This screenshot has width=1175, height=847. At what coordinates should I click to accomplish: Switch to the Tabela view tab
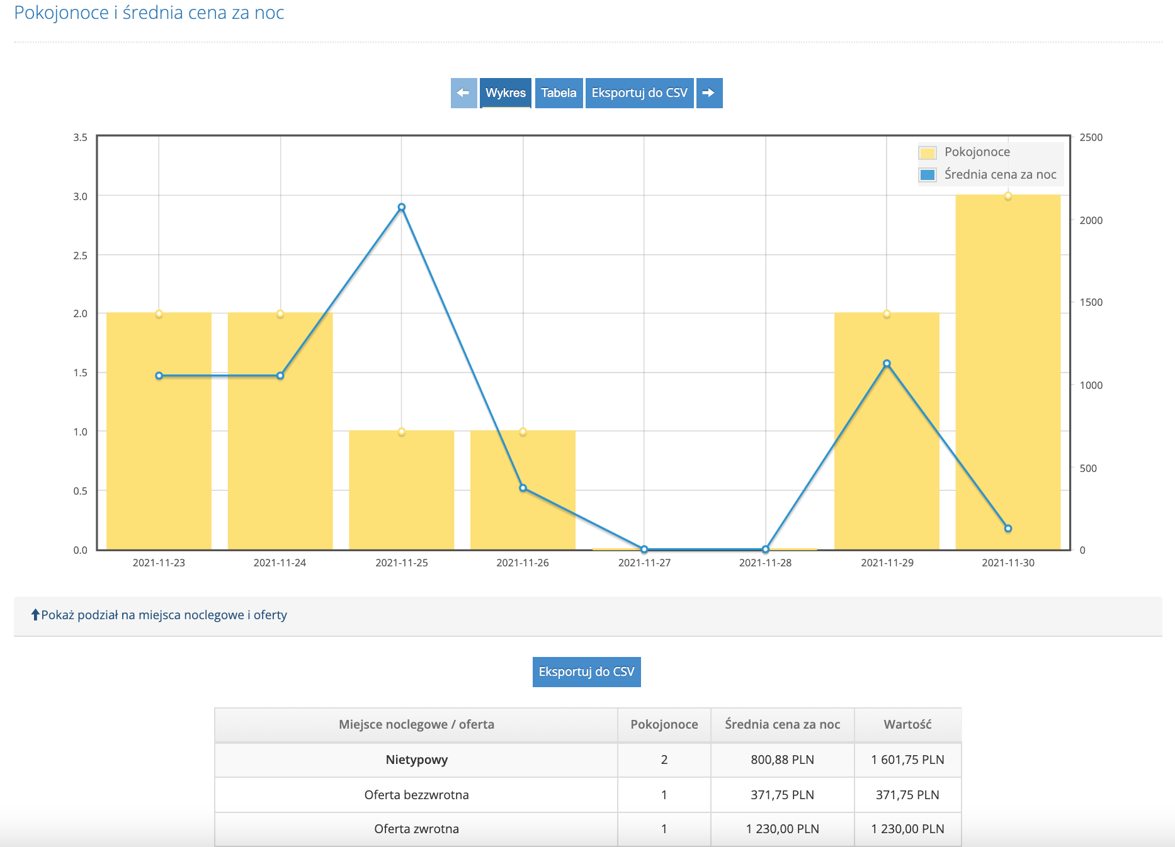coord(559,93)
